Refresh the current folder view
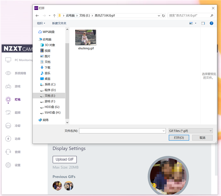This screenshot has height=196, width=221. tap(163, 15)
